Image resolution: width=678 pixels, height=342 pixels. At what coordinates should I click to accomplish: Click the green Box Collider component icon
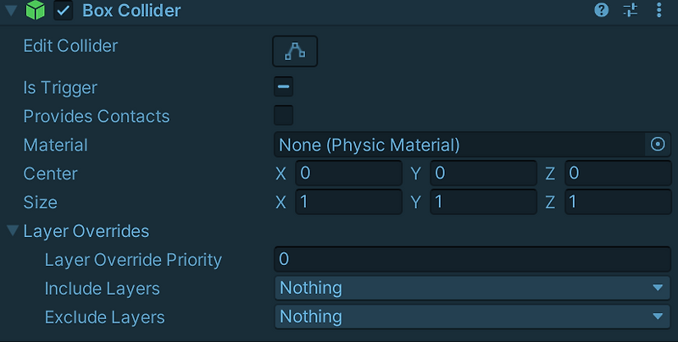[x=36, y=11]
